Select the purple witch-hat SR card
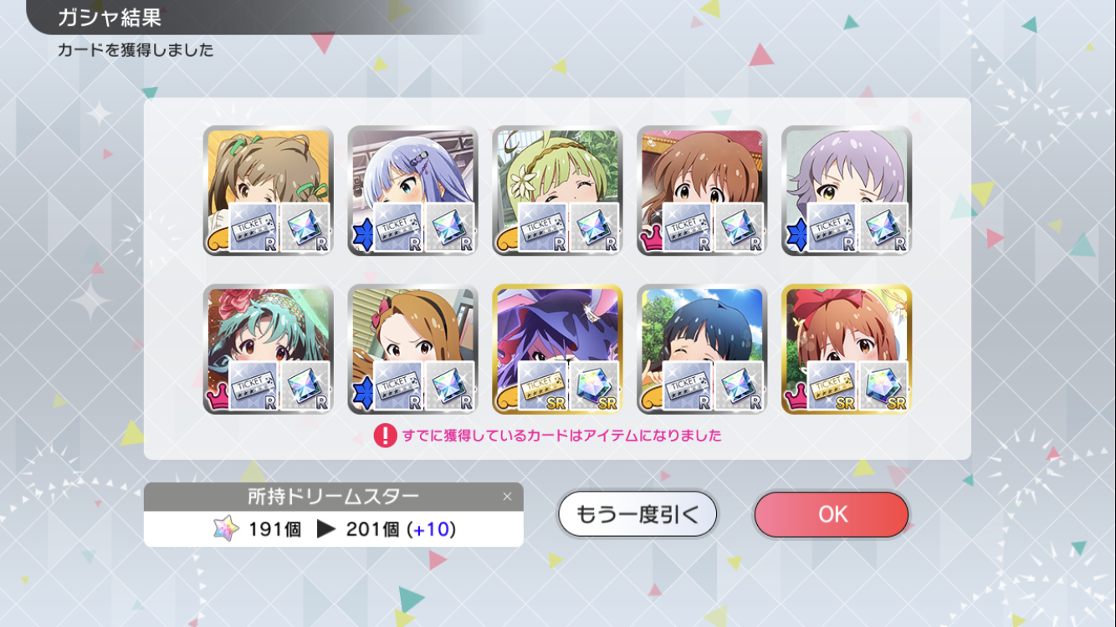1116x627 pixels. click(x=557, y=349)
